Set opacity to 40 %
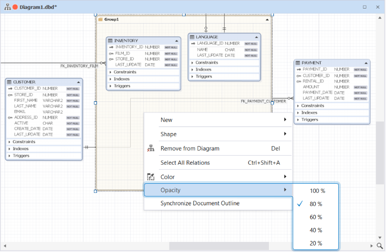The height and width of the screenshot is (252, 386). click(317, 230)
